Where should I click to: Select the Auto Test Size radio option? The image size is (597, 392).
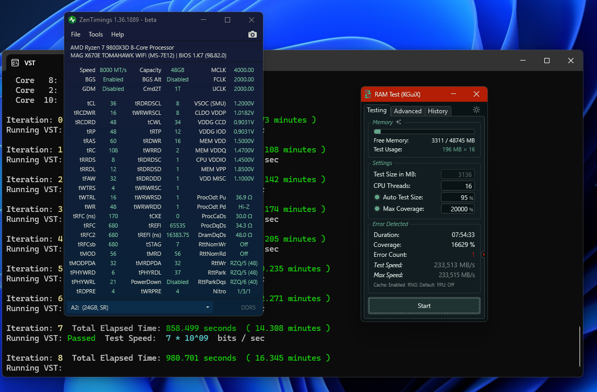(x=377, y=197)
